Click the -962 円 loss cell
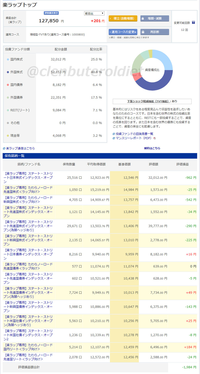200x374 pixels. (190, 177)
